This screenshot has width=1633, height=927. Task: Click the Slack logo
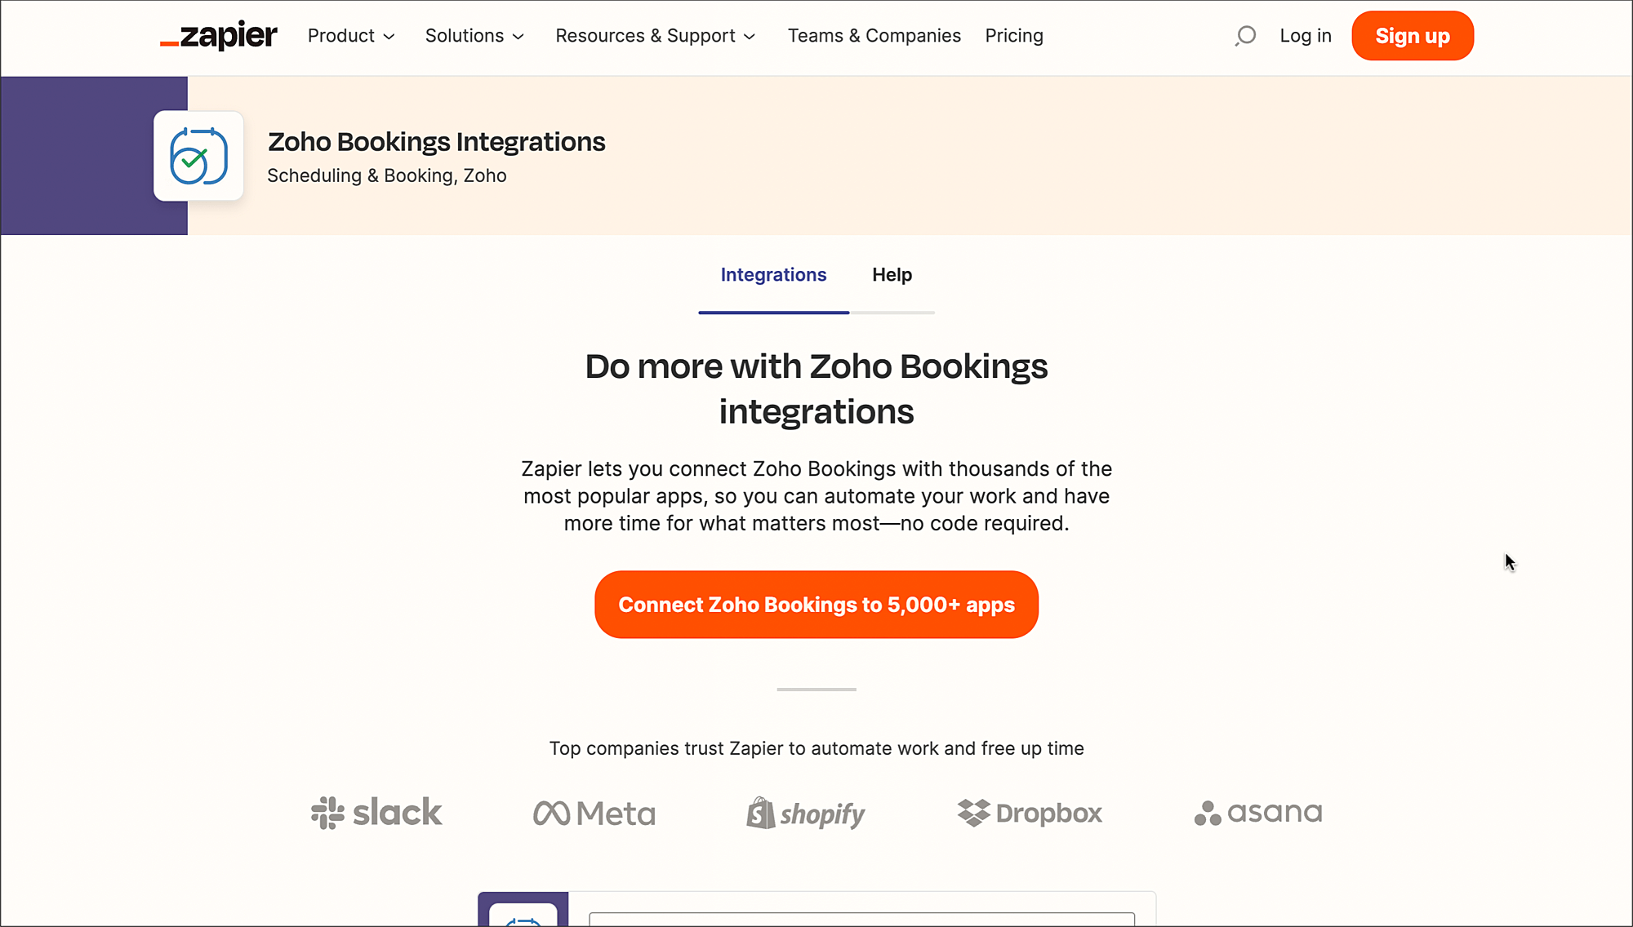tap(376, 813)
